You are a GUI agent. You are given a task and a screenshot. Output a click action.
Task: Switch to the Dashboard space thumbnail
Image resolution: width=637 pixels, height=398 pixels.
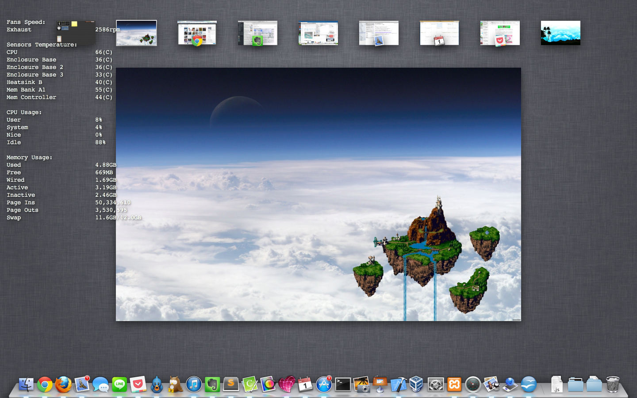[76, 33]
